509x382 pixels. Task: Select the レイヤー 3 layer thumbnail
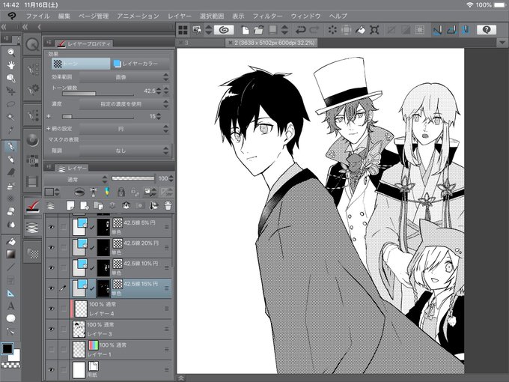(79, 329)
